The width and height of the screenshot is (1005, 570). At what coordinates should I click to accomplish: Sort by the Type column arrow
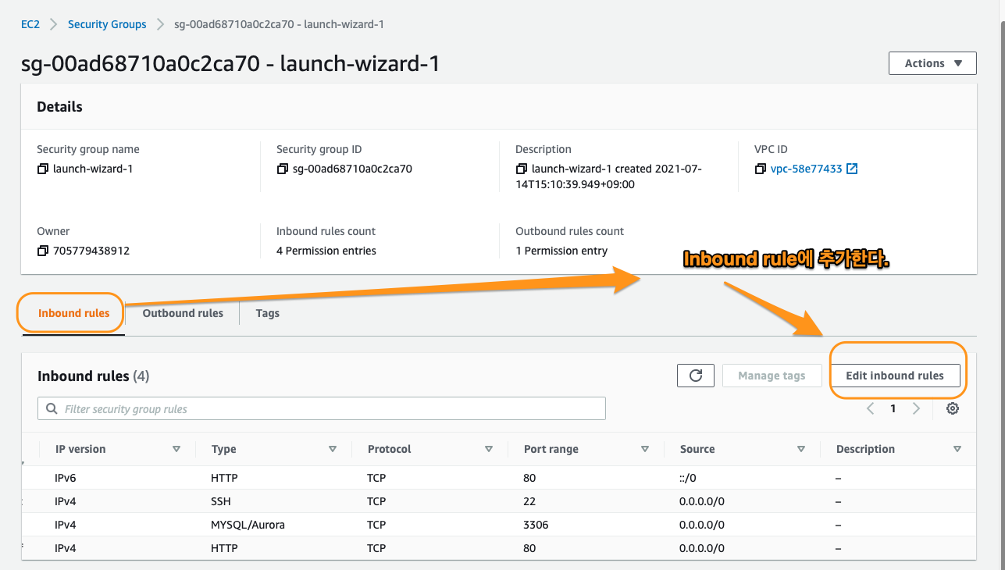[333, 449]
